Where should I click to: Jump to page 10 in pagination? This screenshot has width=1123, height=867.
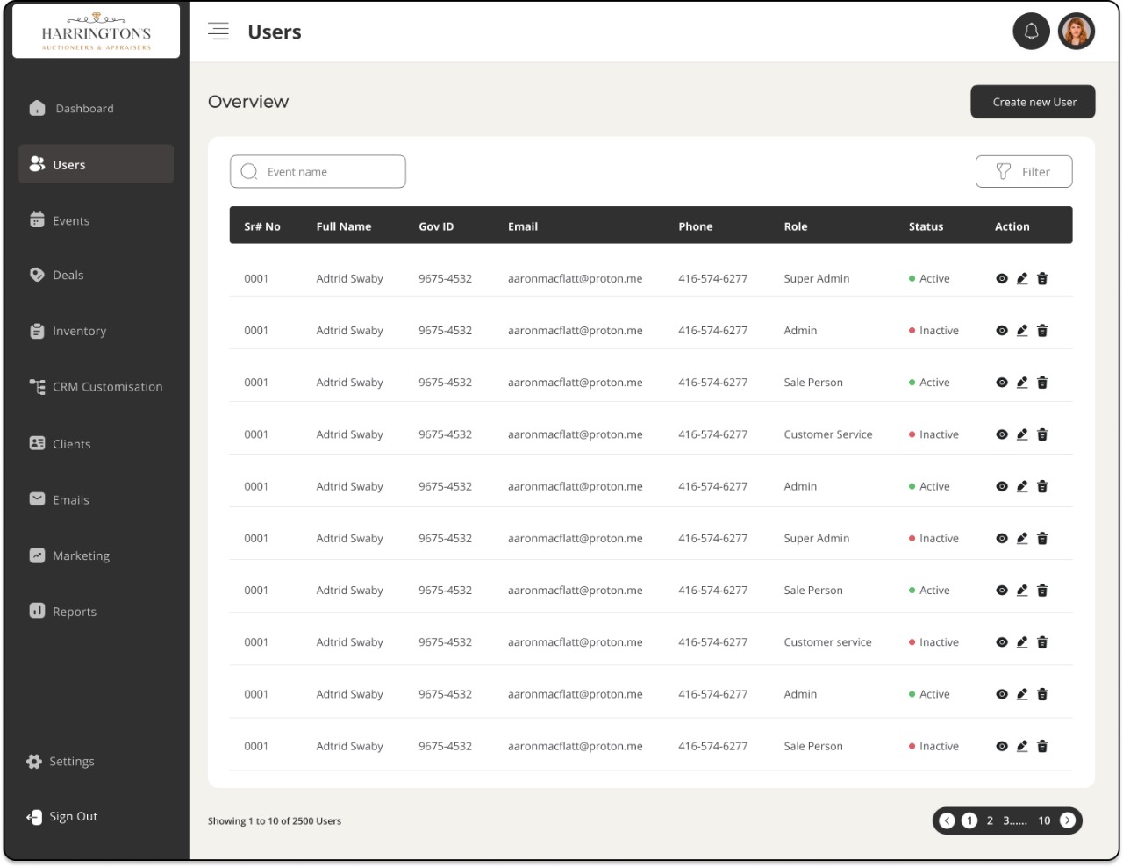coord(1044,820)
